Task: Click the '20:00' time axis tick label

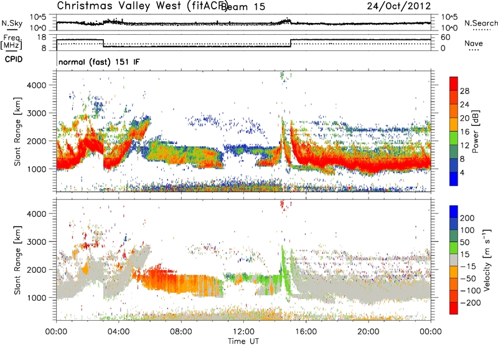Action: coord(369,332)
